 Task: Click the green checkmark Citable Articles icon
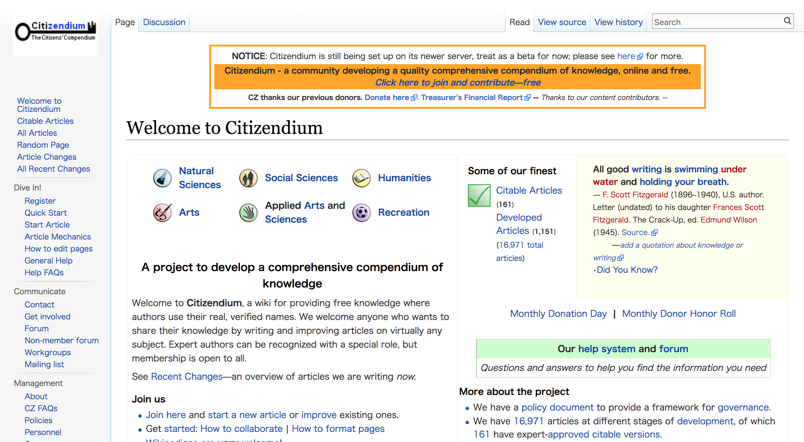tap(479, 196)
